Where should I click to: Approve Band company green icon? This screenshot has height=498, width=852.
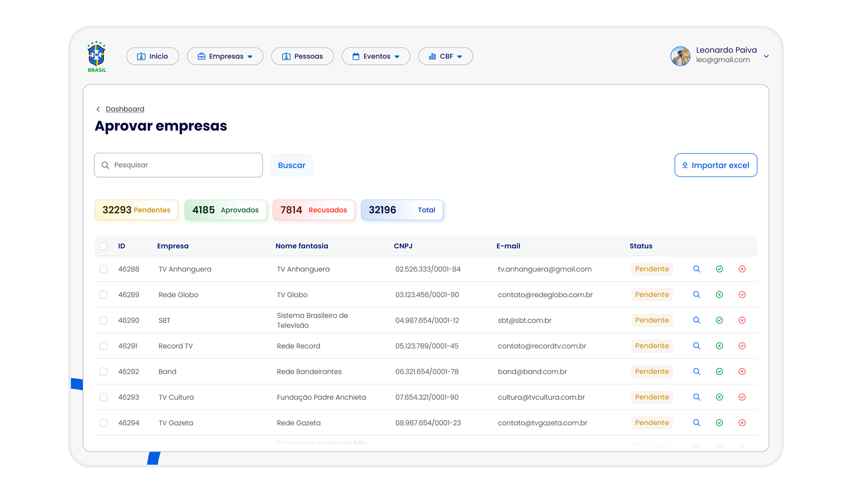pos(719,372)
